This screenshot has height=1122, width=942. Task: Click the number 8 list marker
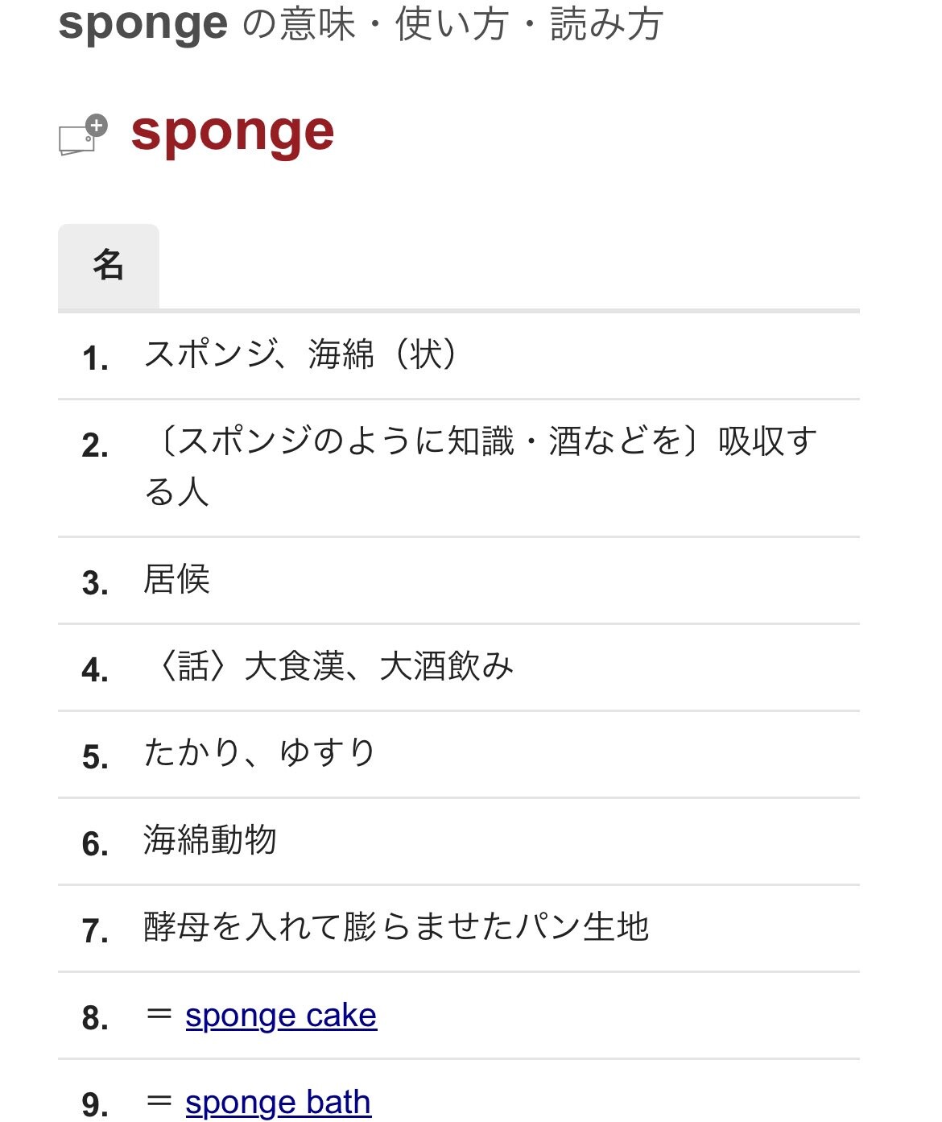tap(95, 1018)
